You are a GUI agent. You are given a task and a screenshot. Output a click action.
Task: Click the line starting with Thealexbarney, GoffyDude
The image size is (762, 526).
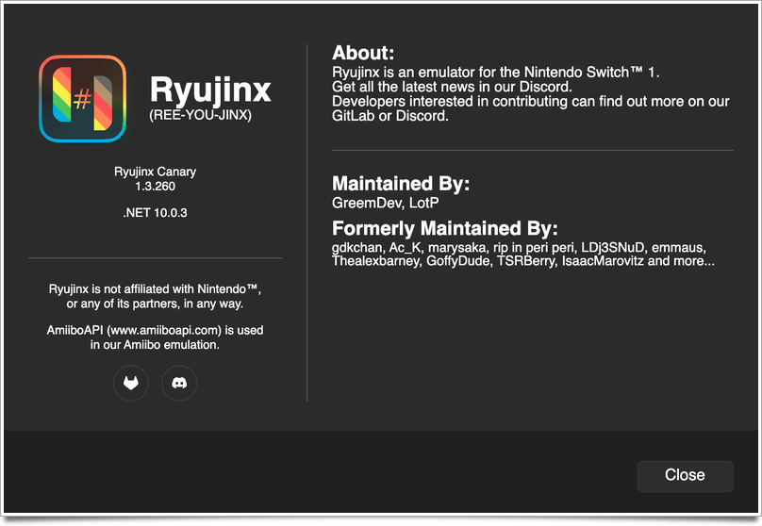pos(522,261)
